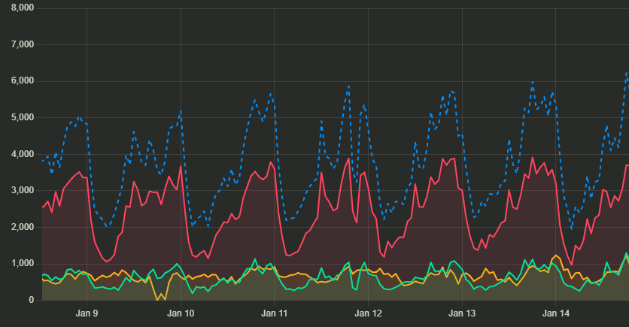Click the Jan 9 x-axis label

[87, 312]
